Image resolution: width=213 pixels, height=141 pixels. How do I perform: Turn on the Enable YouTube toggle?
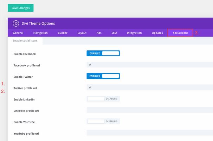103,121
